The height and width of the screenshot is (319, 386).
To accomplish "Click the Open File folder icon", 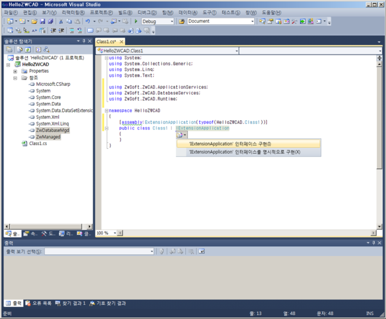I will 34,21.
